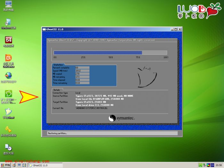224x168 pixels.
Task: Click the blue Ghost progress bar
Action: point(98,52)
